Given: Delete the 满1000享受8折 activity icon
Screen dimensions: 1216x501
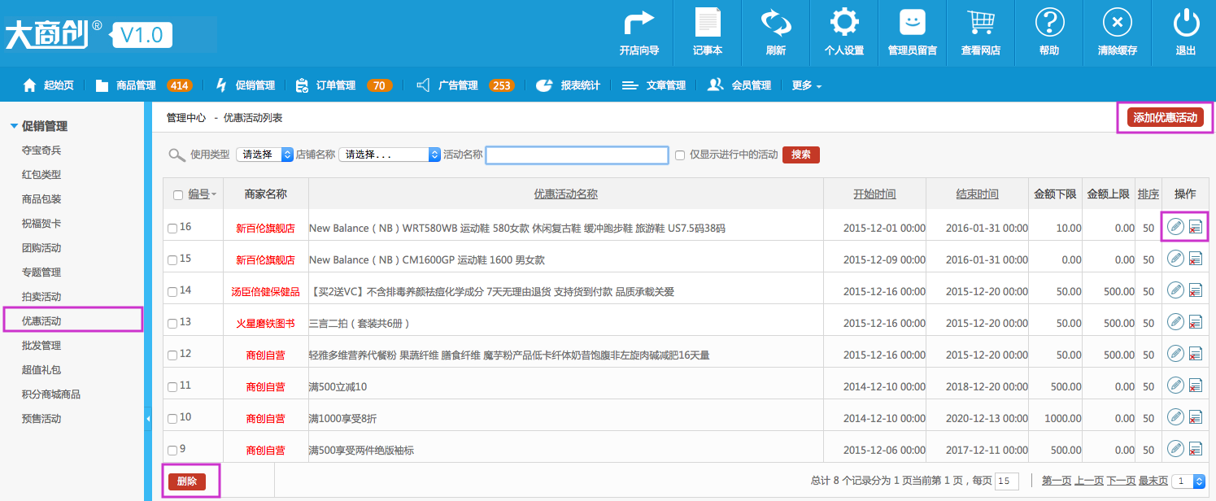Looking at the screenshot, I should 1196,417.
